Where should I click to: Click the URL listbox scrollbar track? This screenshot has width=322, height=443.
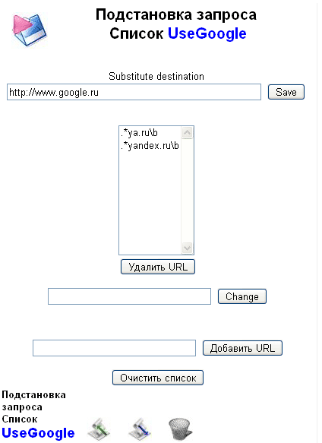[x=188, y=191]
